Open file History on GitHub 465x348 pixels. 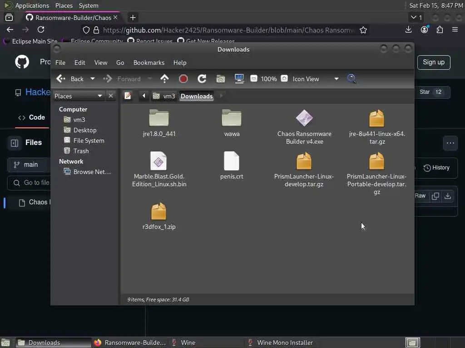[436, 168]
